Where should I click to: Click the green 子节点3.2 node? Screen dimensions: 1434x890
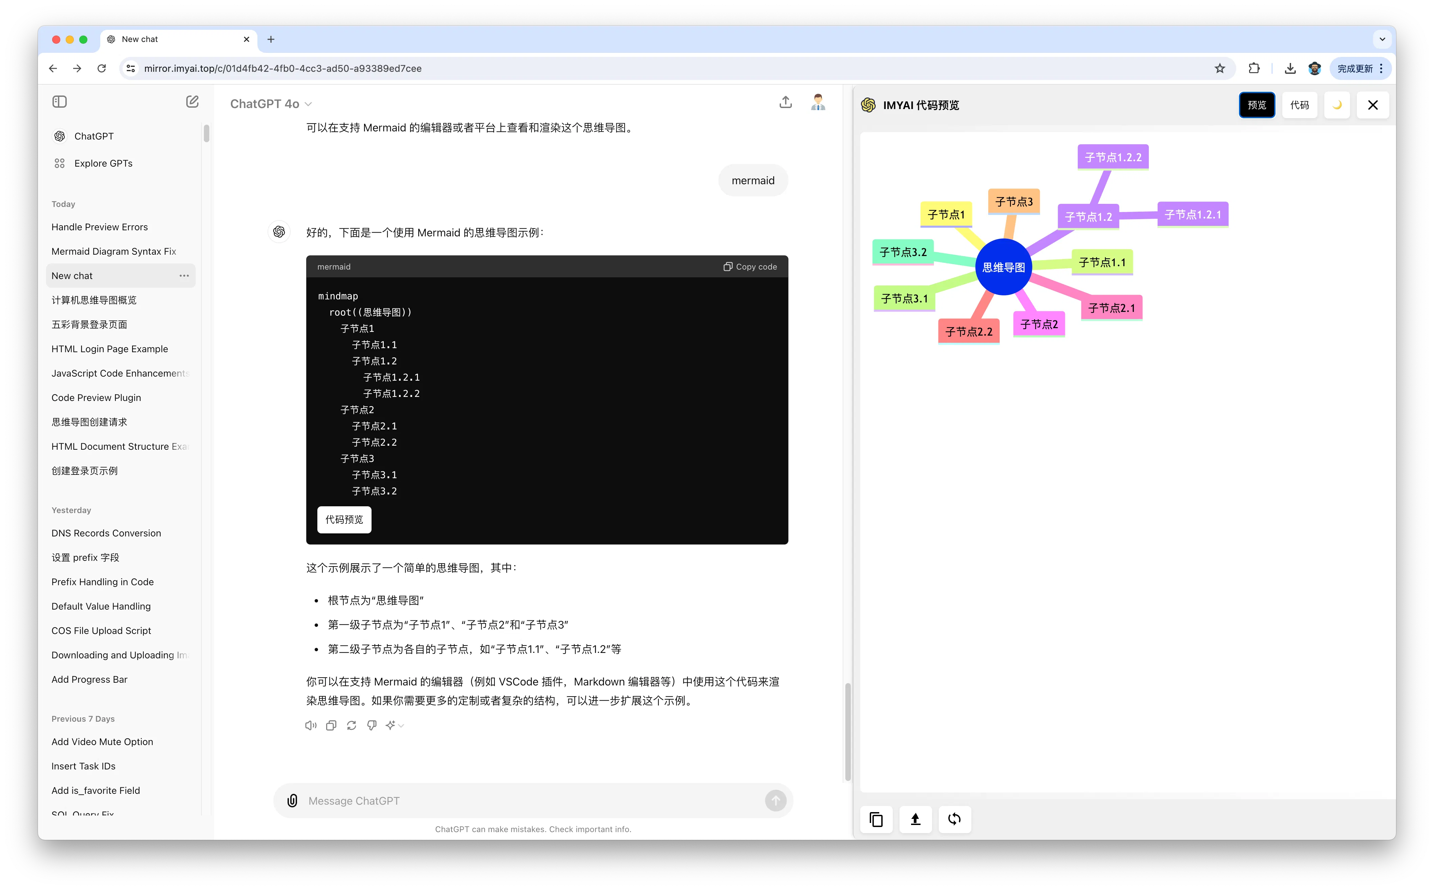tap(903, 252)
